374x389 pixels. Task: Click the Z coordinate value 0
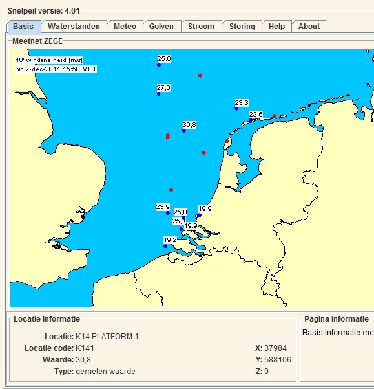click(x=266, y=372)
